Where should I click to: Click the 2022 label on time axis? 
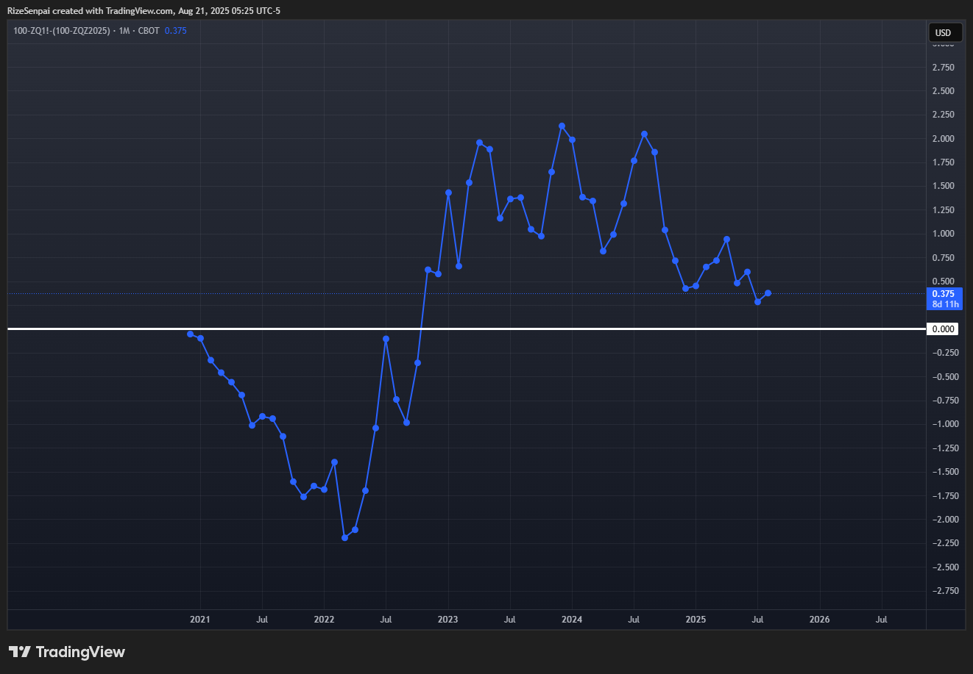coord(324,620)
